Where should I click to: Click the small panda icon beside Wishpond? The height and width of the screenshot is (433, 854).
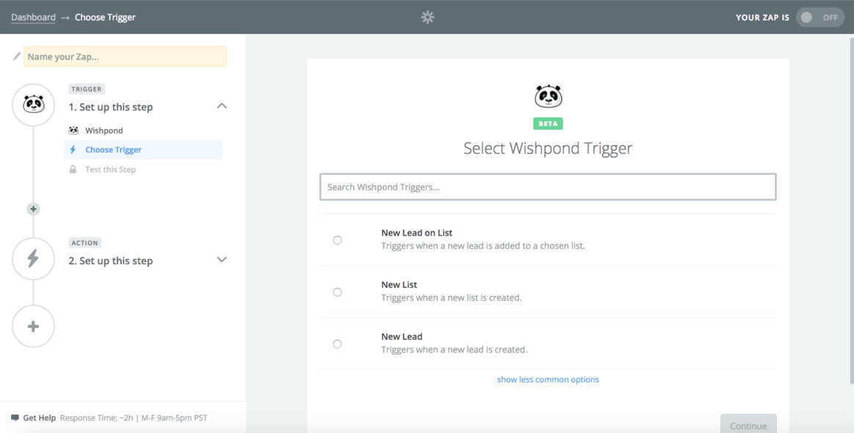click(x=73, y=131)
